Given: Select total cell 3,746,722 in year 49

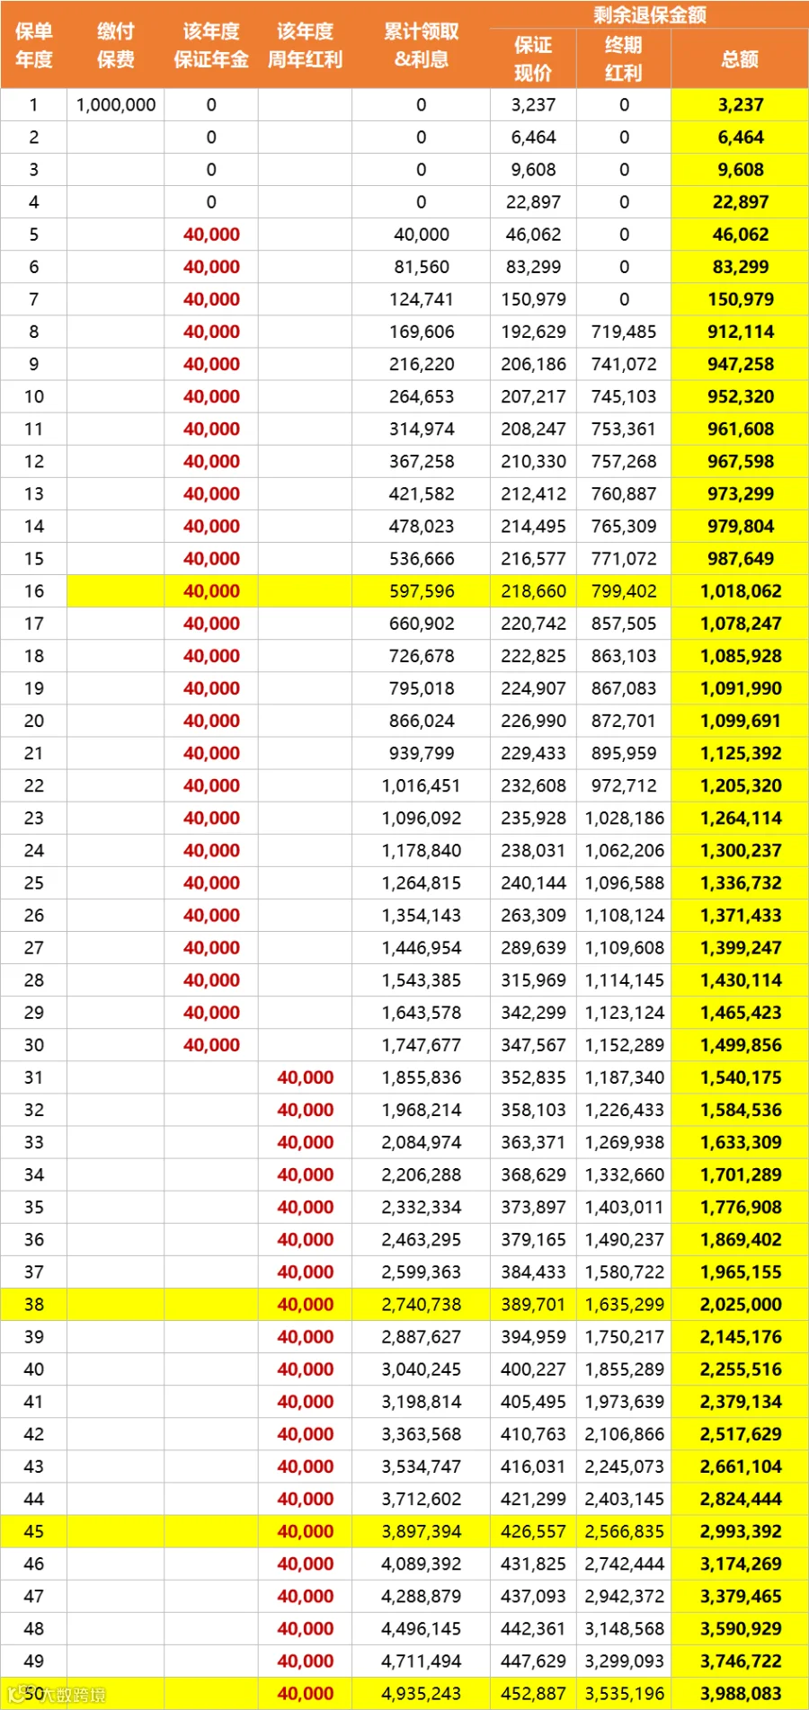Looking at the screenshot, I should (x=740, y=1661).
